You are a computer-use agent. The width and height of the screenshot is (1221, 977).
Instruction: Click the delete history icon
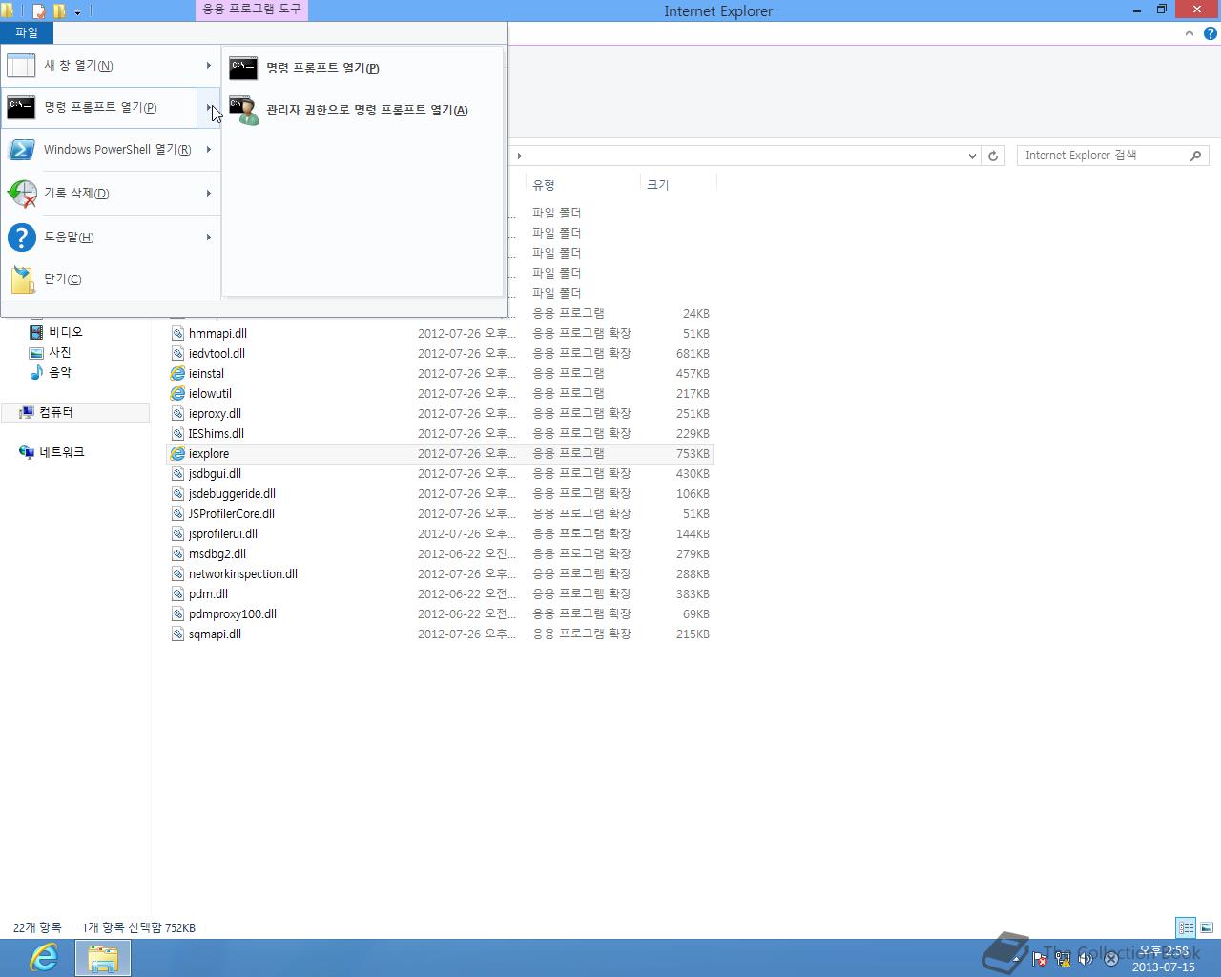click(x=21, y=194)
